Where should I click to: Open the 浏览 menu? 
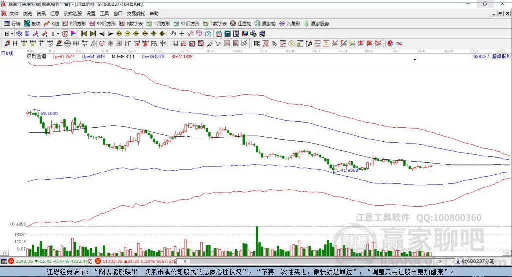point(28,13)
